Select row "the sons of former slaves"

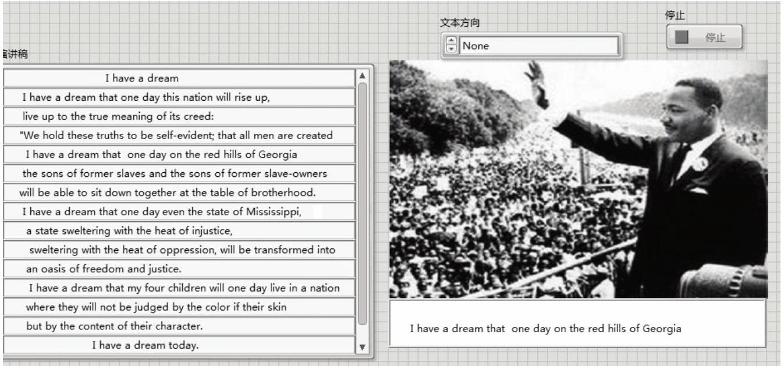coord(179,173)
